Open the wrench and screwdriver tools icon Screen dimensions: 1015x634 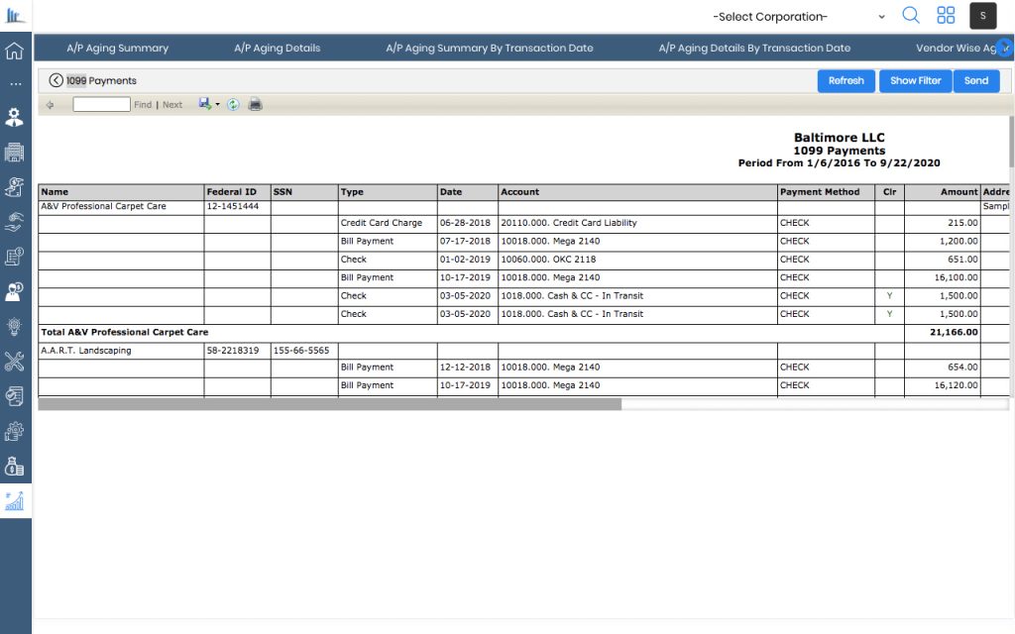15,361
